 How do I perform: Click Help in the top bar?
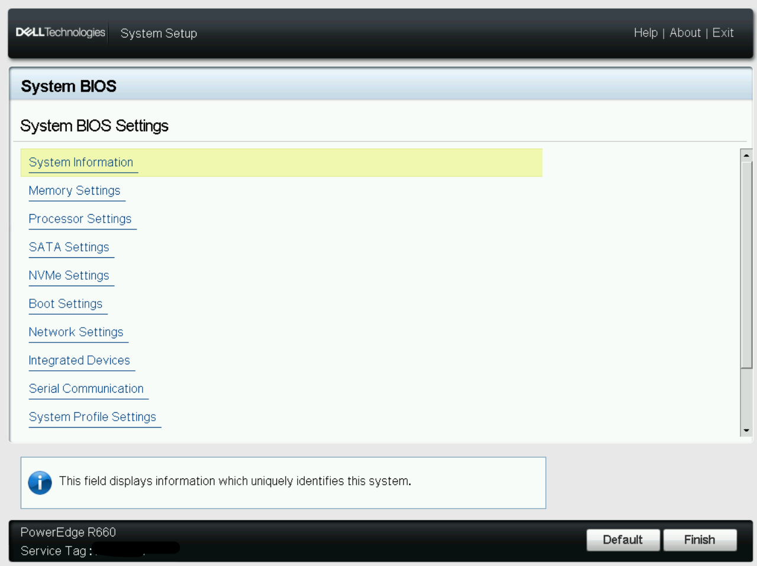click(x=646, y=33)
